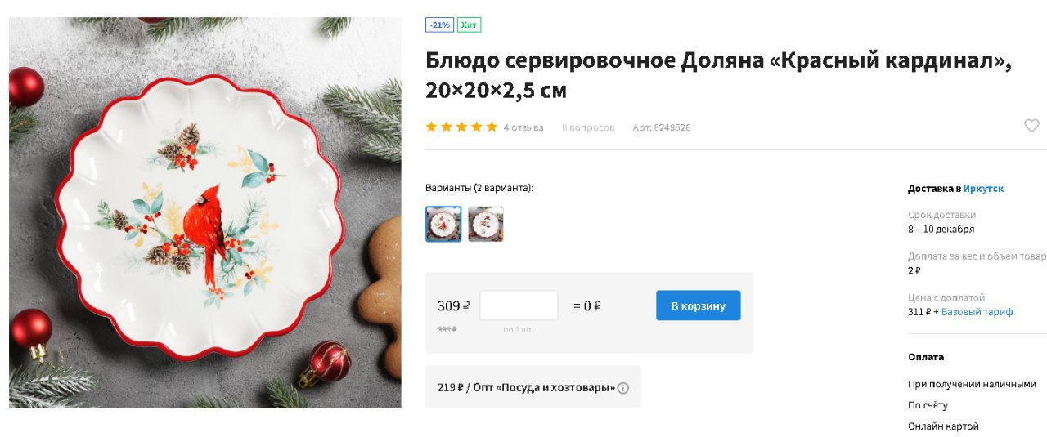The image size is (1047, 437).
Task: Click the info icon next to wholesale price
Action: (623, 388)
